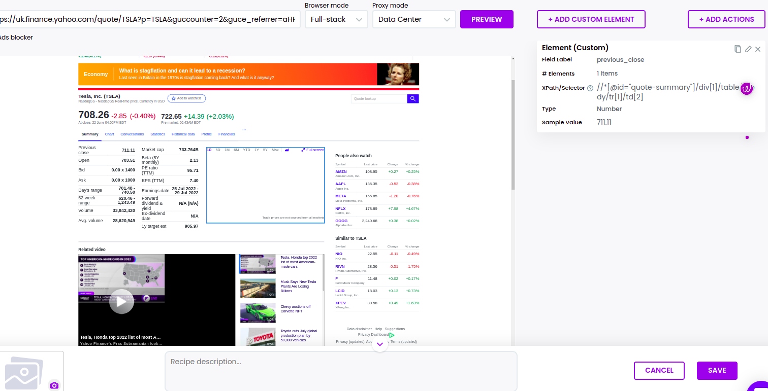Click the camera icon on recipe image
Image resolution: width=768 pixels, height=391 pixels.
(54, 385)
